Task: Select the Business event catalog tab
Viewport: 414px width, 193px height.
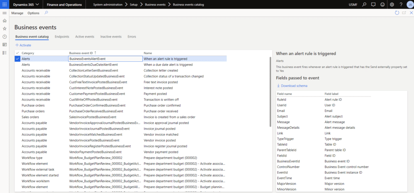Action: coord(32,37)
